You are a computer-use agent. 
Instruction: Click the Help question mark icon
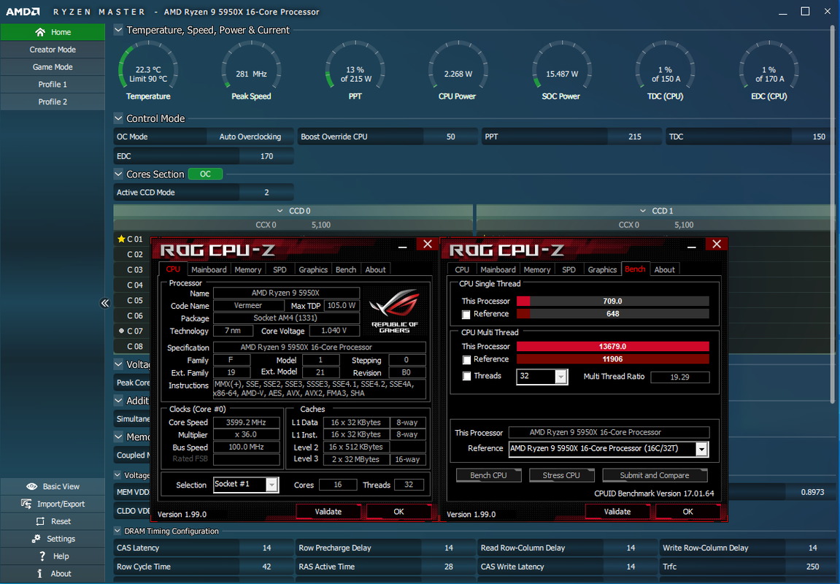[x=42, y=556]
